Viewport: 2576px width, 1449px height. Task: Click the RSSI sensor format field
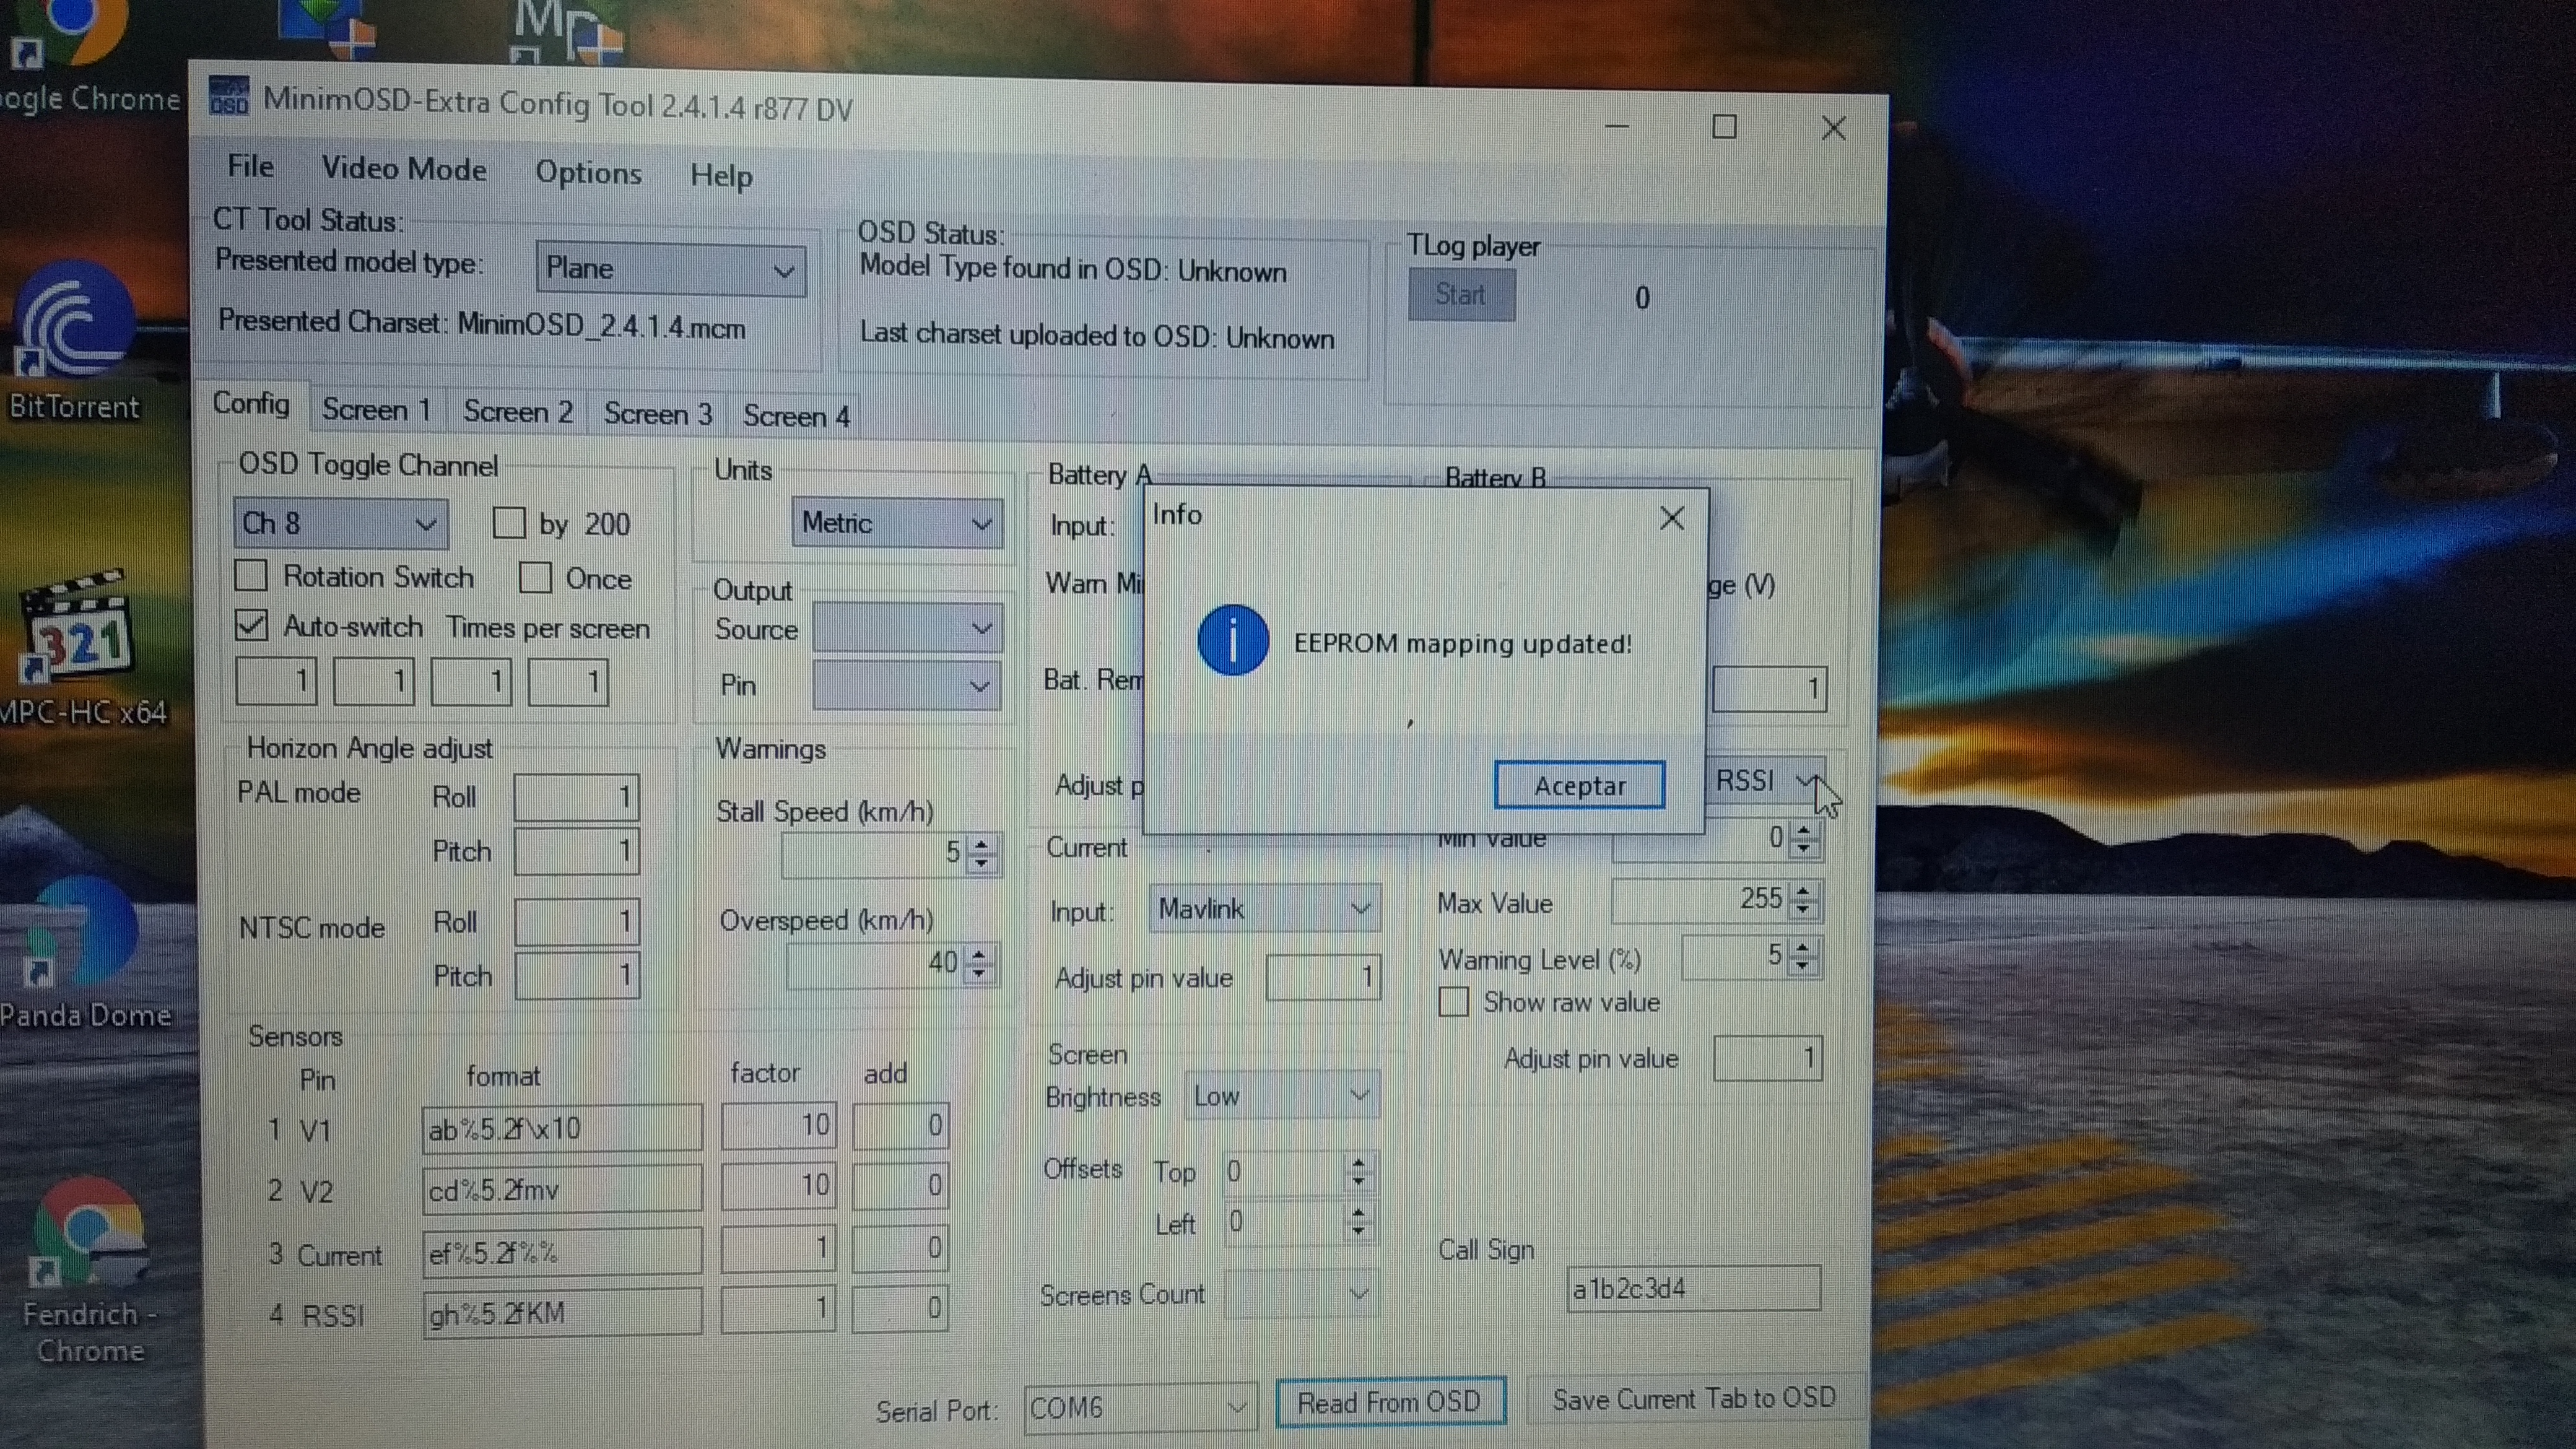562,1312
